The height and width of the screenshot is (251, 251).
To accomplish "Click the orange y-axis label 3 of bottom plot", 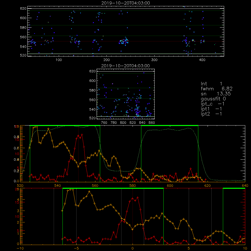I will [18, 211].
